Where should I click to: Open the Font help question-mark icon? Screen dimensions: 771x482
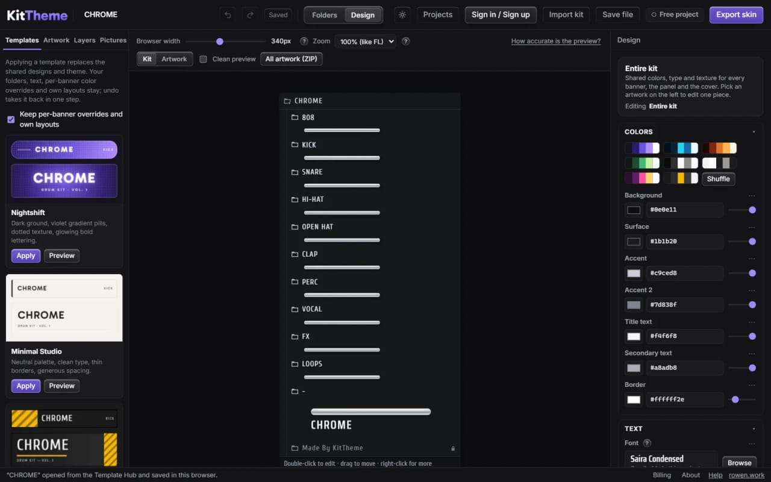click(648, 443)
